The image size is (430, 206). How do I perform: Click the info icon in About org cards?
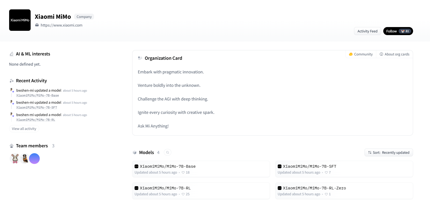tap(381, 54)
